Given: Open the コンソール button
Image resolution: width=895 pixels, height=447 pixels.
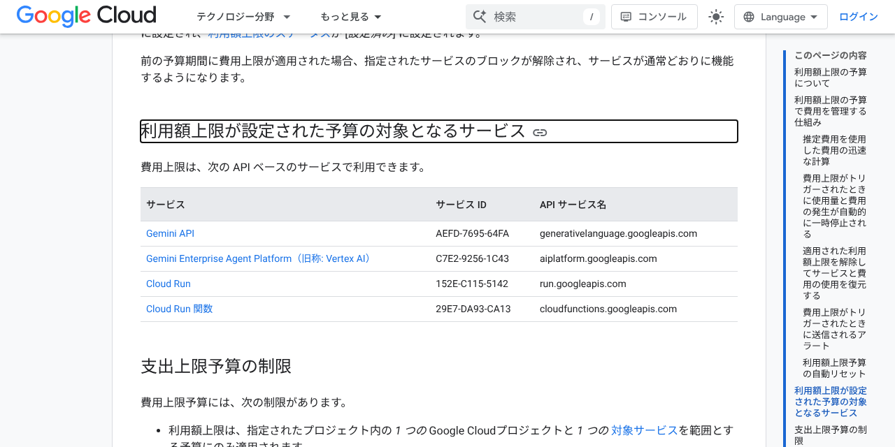Looking at the screenshot, I should coord(654,17).
